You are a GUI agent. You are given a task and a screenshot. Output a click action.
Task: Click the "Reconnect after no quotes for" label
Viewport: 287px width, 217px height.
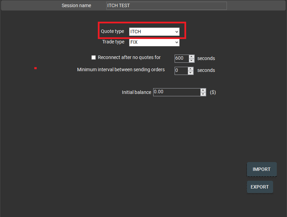pos(129,58)
